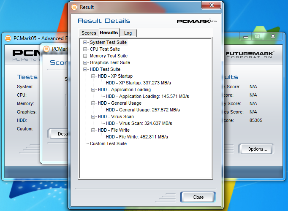288x211 pixels.
Task: Expand the Memory Test Suite node
Action: click(85, 56)
